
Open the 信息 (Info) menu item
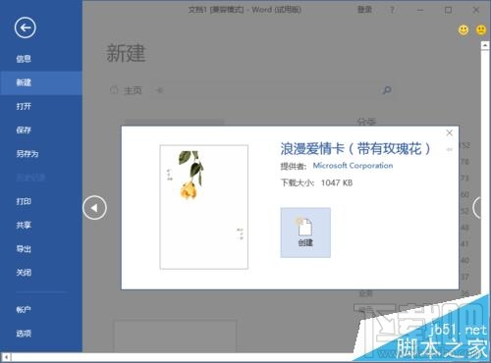(x=24, y=59)
